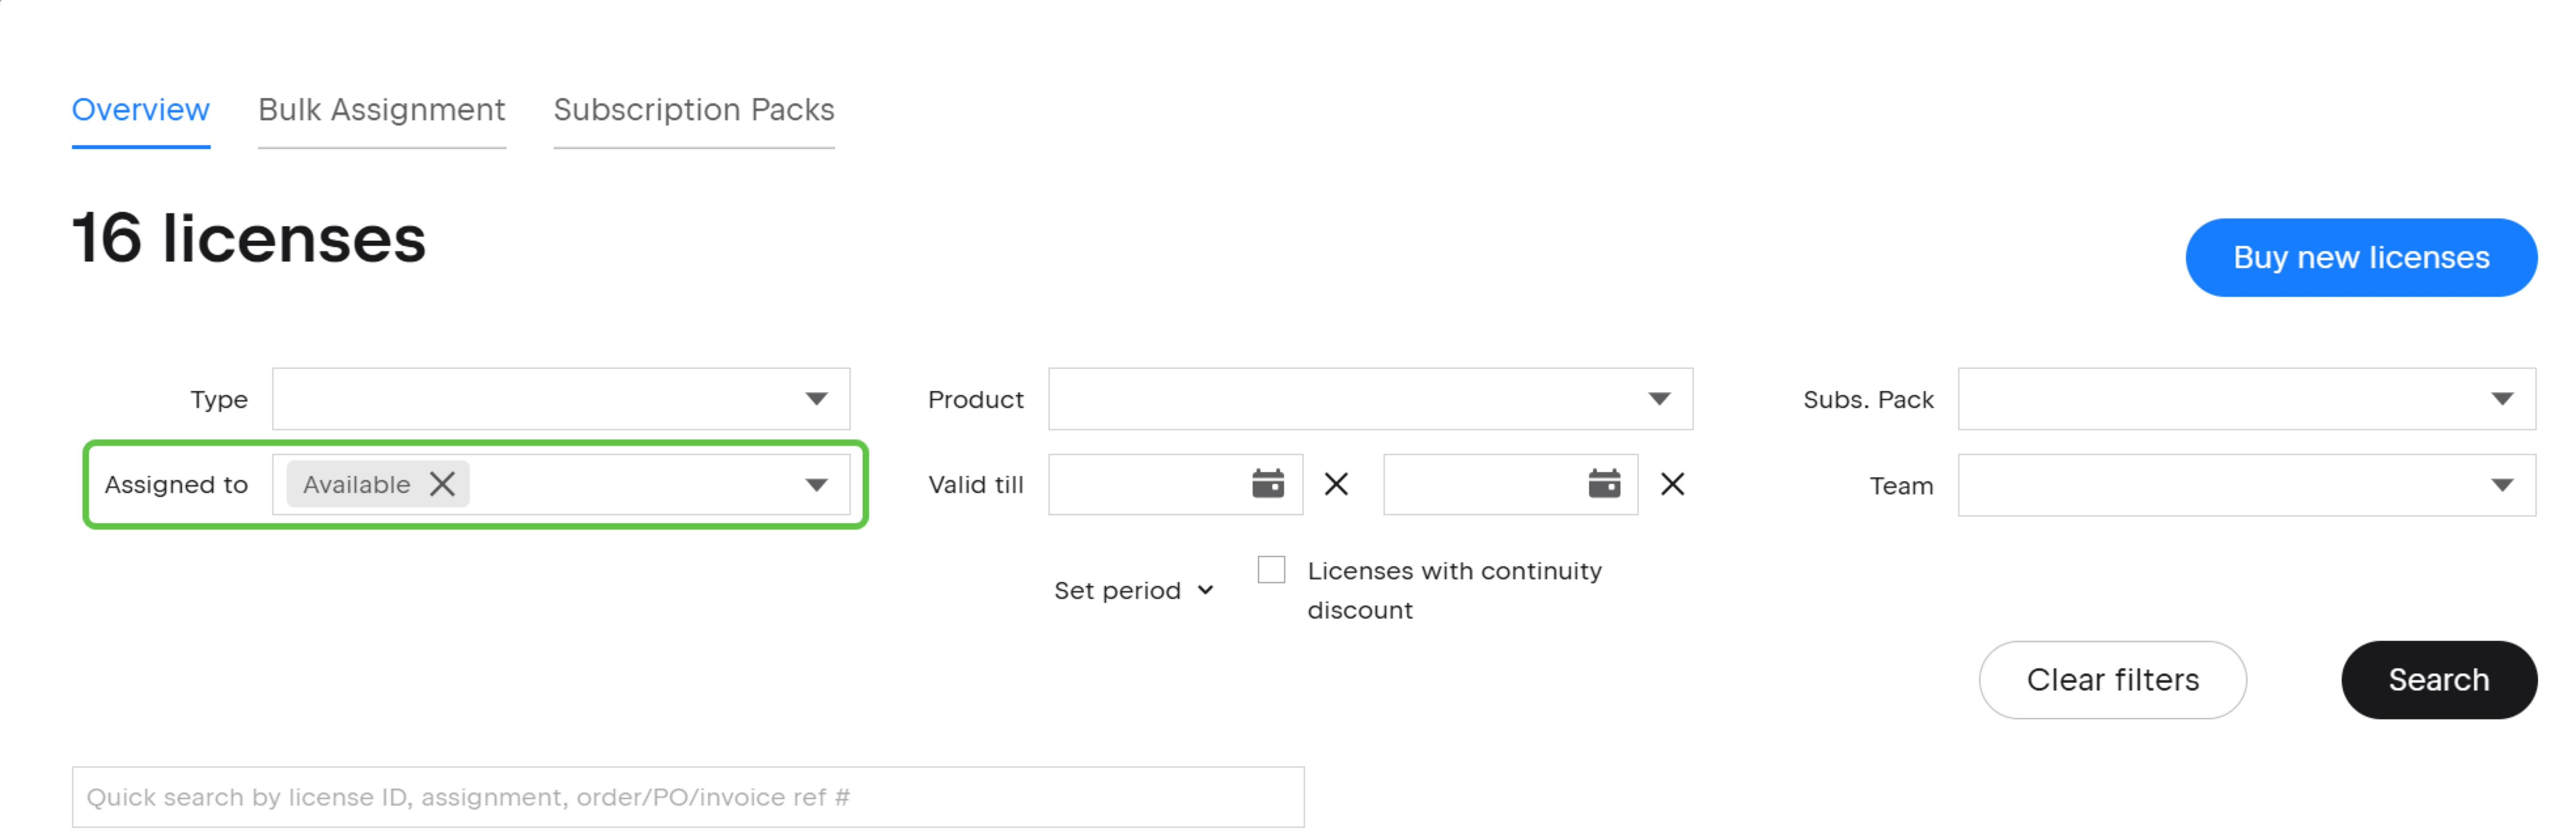The image size is (2576, 837).
Task: Focus the quick search by license ID field
Action: [x=688, y=797]
